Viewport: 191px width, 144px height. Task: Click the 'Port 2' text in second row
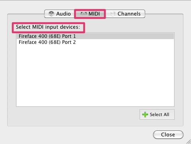(69, 42)
